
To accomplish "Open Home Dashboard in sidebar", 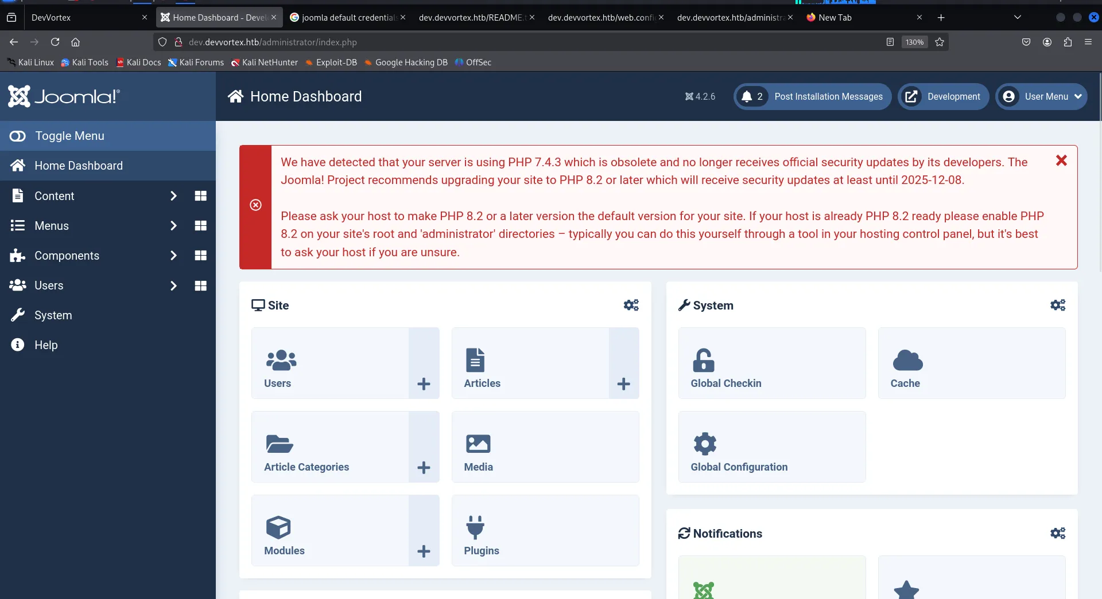I will (x=108, y=166).
